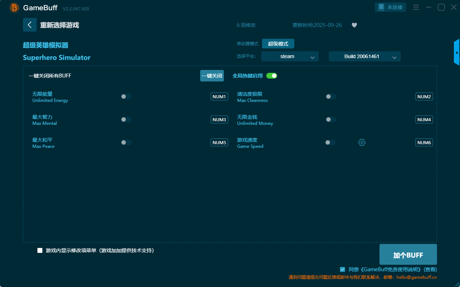
Task: Click the NUM6 hotkey field
Action: (x=424, y=142)
